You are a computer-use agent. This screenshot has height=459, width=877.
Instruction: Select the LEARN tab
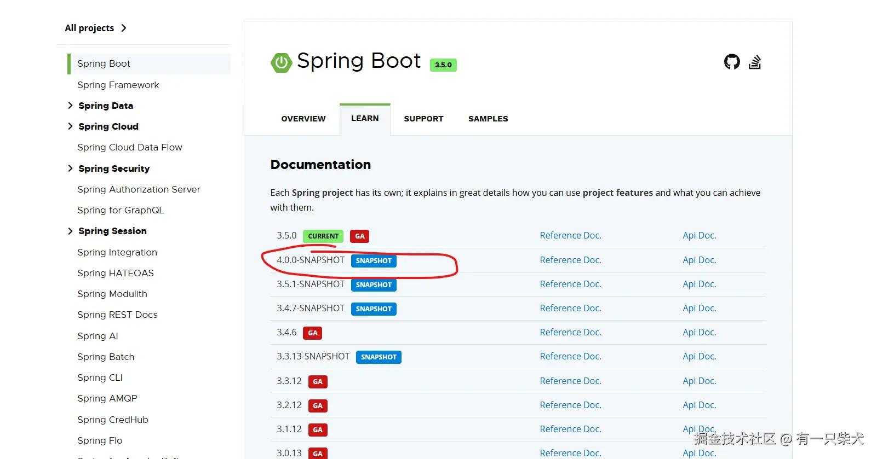[365, 118]
